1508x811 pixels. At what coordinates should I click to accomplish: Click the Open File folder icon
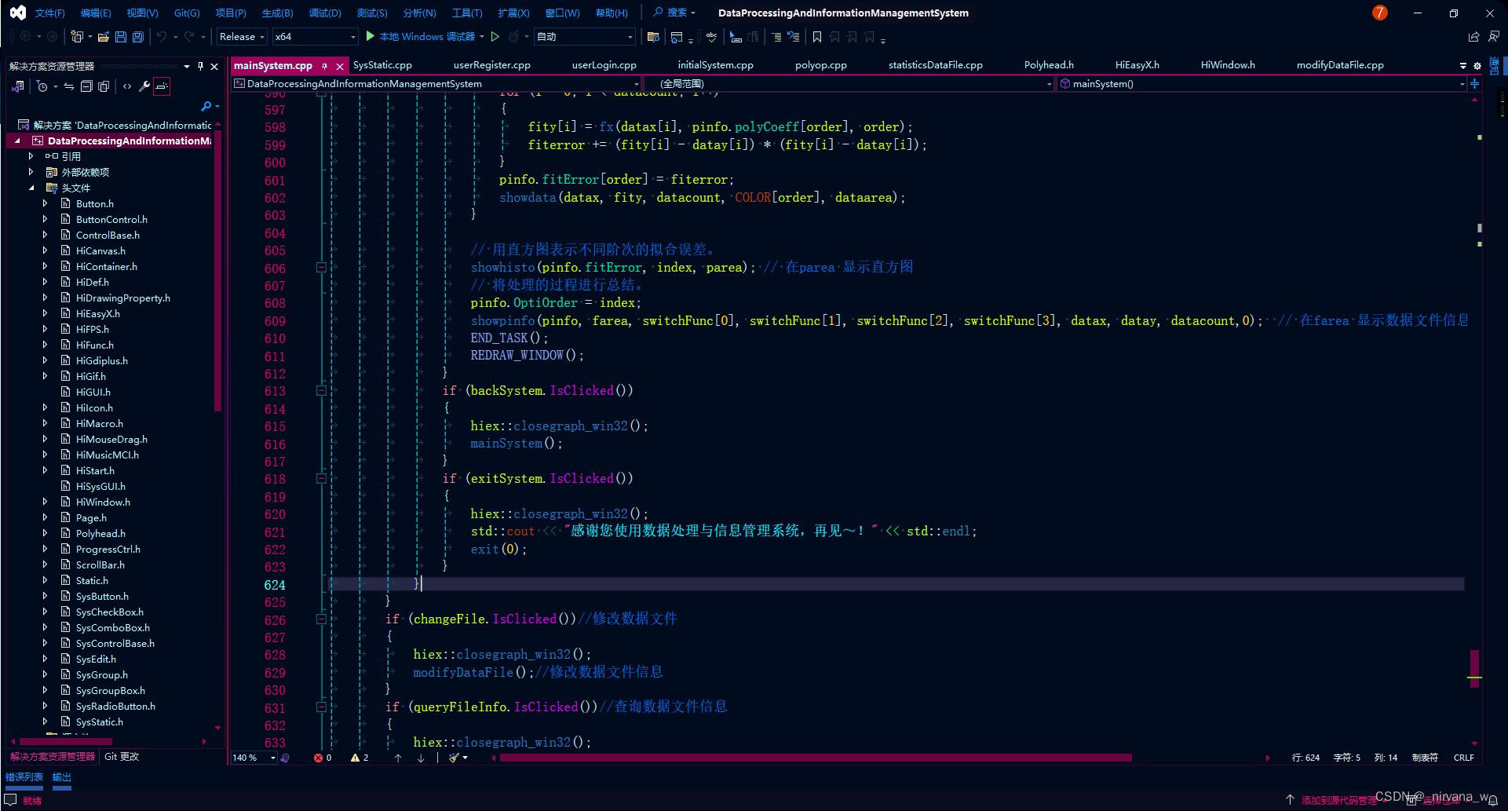click(103, 37)
